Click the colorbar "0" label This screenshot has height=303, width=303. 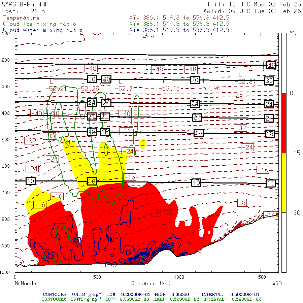(x=292, y=93)
